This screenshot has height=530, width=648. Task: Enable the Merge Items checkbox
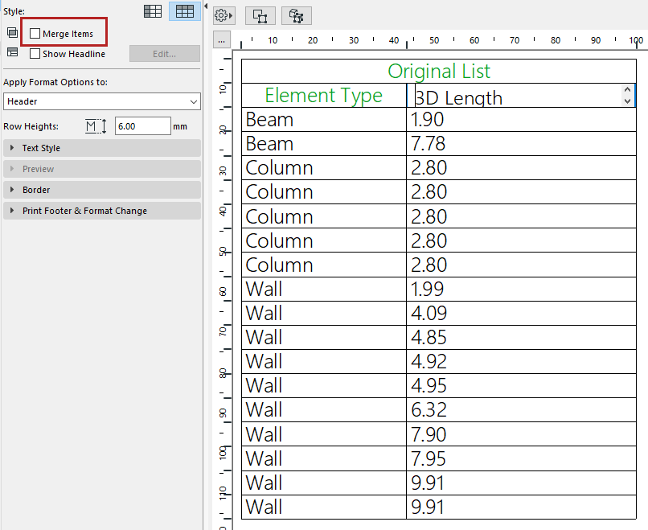(35, 34)
